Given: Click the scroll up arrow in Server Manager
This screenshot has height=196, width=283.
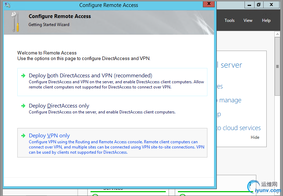Looking at the screenshot, I should 277,34.
